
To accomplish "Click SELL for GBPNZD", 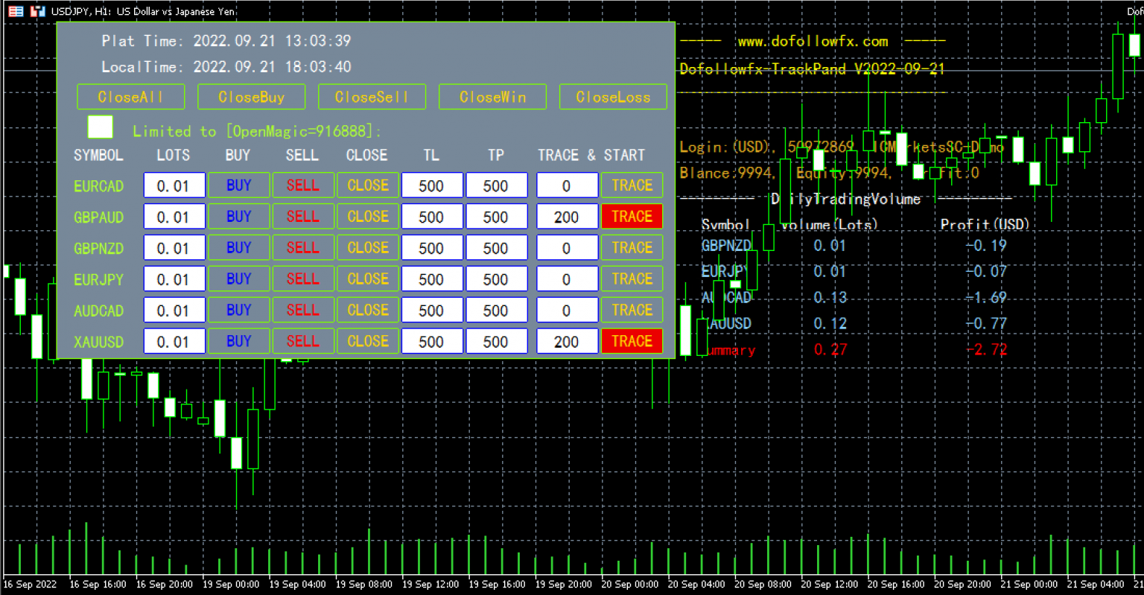I will 302,248.
